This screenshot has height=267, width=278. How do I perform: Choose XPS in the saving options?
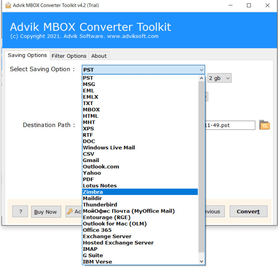(x=140, y=129)
